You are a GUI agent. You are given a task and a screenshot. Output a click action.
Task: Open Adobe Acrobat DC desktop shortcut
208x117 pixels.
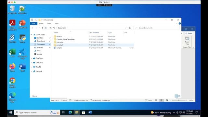point(12,25)
